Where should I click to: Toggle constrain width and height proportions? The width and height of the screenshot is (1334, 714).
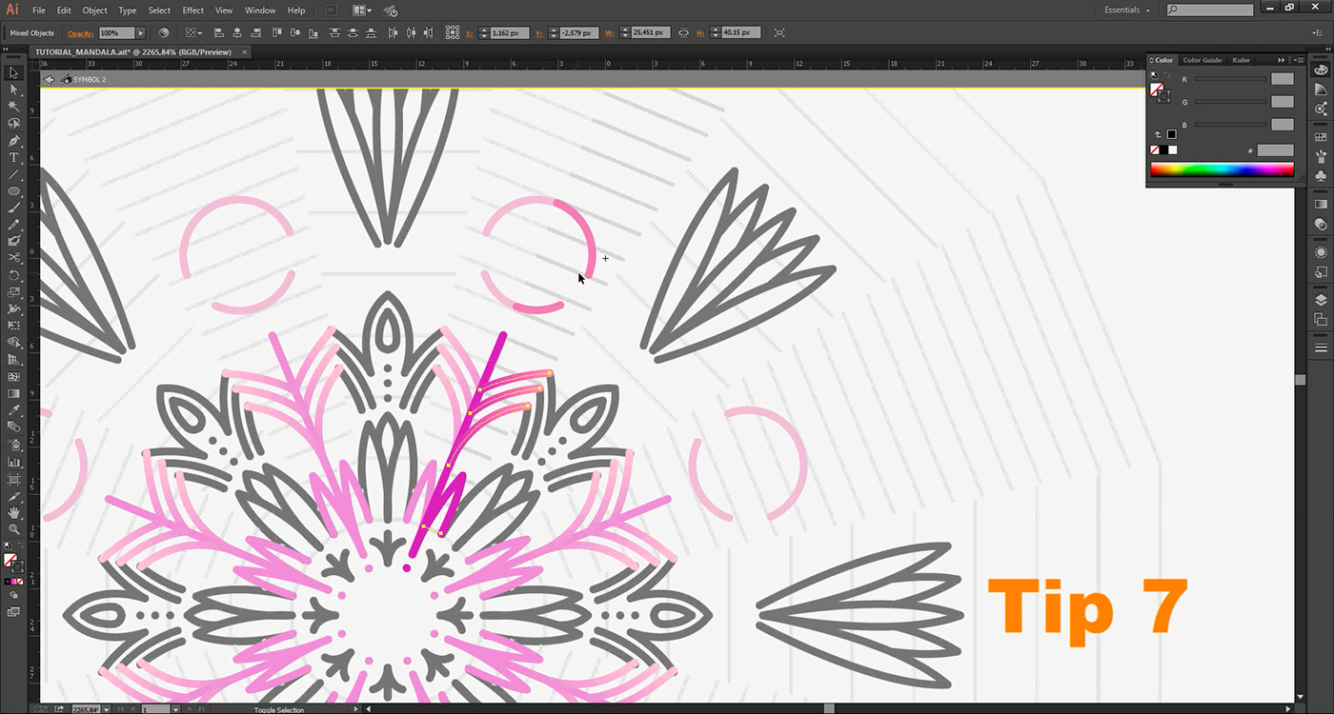pyautogui.click(x=683, y=32)
